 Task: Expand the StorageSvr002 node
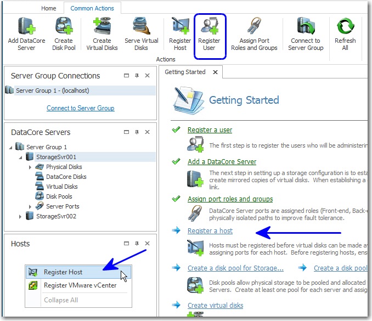(20, 217)
